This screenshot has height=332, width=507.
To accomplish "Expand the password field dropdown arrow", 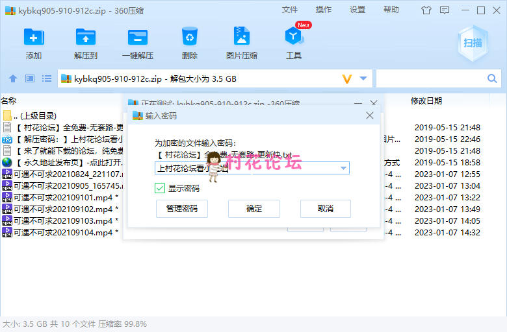I will pyautogui.click(x=343, y=168).
